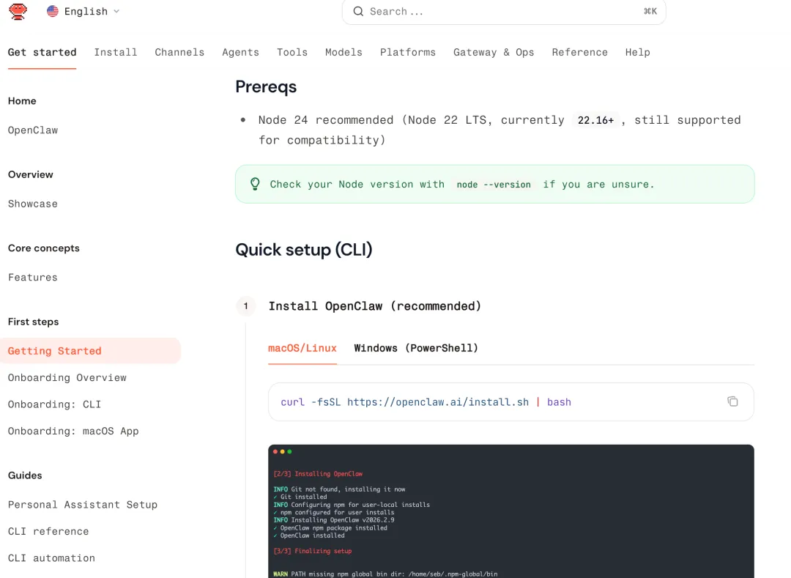Click the lightbulb tip icon
The image size is (791, 578).
point(255,184)
